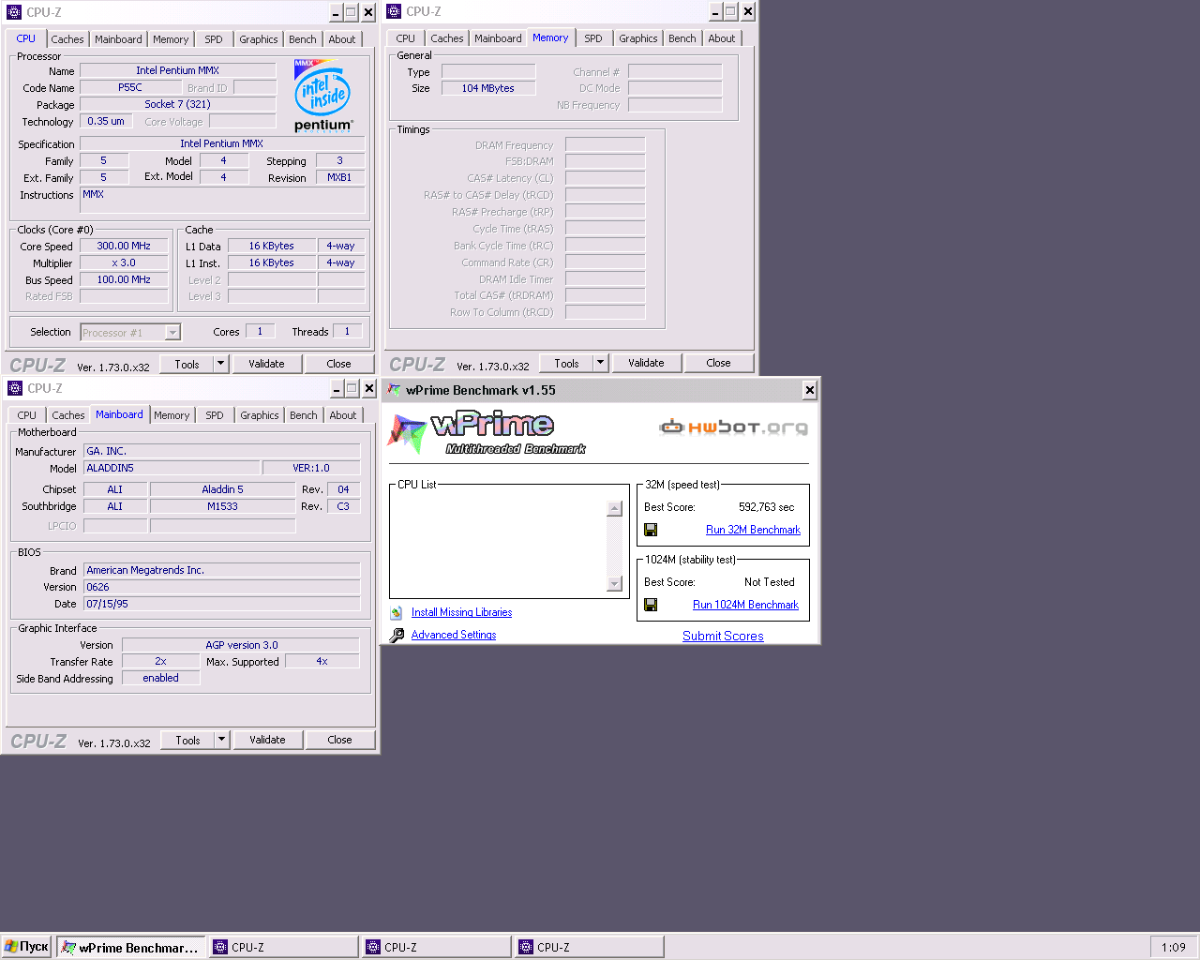Click Tools button in Mainboard window

pos(187,740)
